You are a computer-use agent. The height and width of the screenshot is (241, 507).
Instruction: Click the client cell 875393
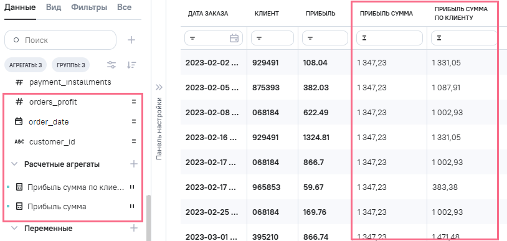(x=266, y=87)
